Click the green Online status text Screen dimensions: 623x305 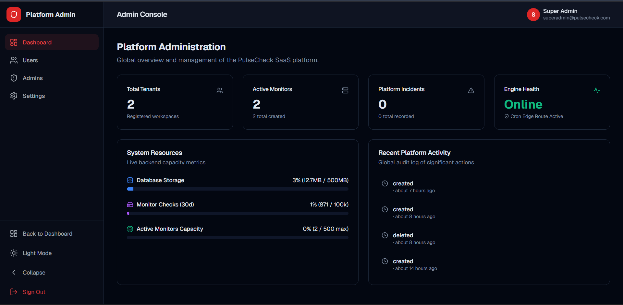(x=523, y=104)
